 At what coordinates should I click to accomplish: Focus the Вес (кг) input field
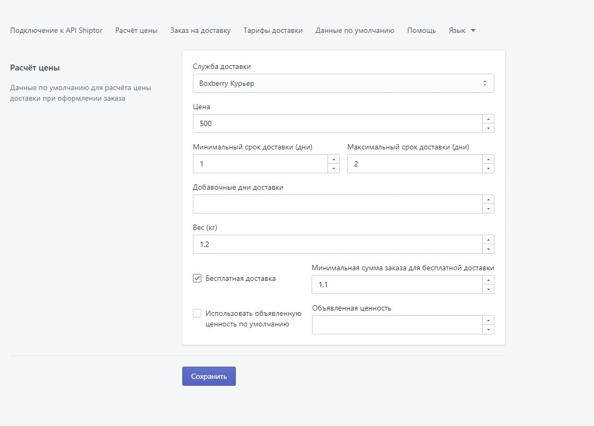(x=337, y=244)
